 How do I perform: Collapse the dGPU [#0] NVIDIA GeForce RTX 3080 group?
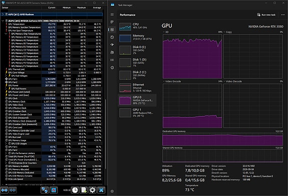pos(3,21)
